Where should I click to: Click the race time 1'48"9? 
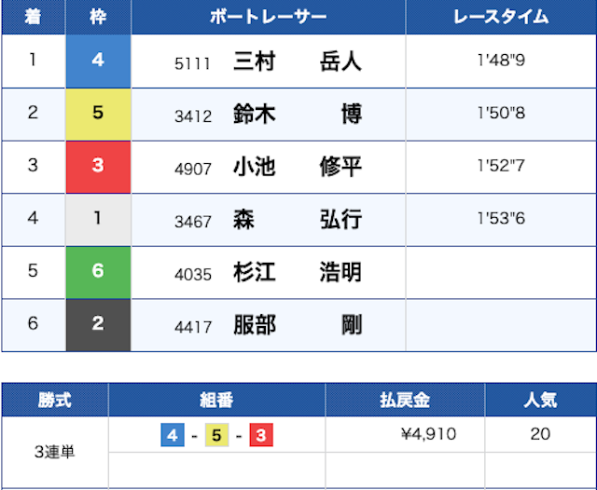[x=501, y=61]
